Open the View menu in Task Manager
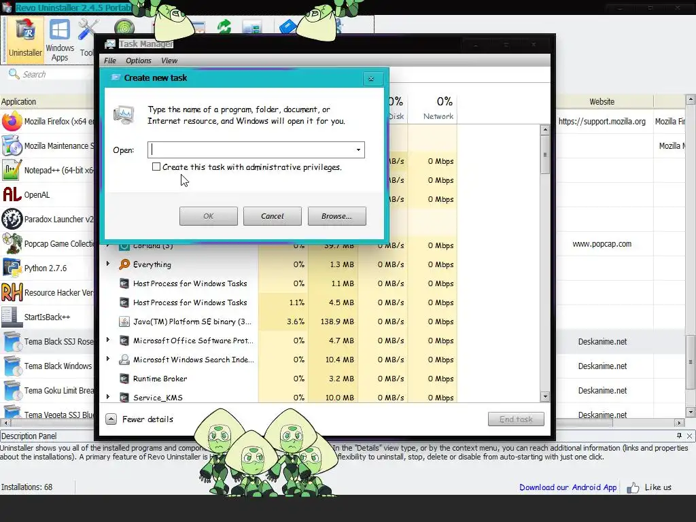Screen dimensions: 696x522 click(169, 60)
